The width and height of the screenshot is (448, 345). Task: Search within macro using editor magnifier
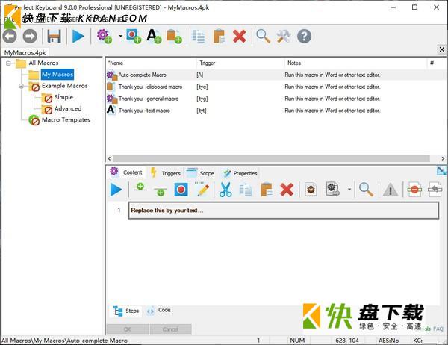pos(366,190)
